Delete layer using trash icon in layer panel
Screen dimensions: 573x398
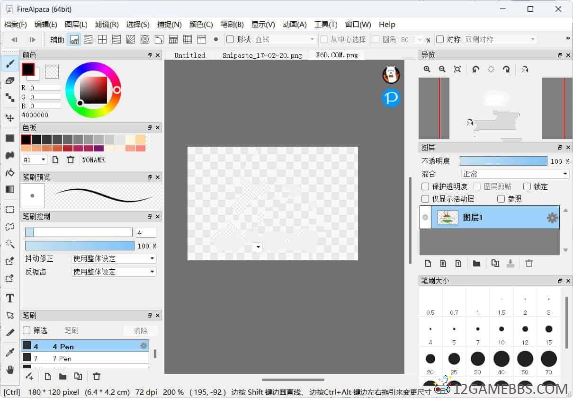529,264
